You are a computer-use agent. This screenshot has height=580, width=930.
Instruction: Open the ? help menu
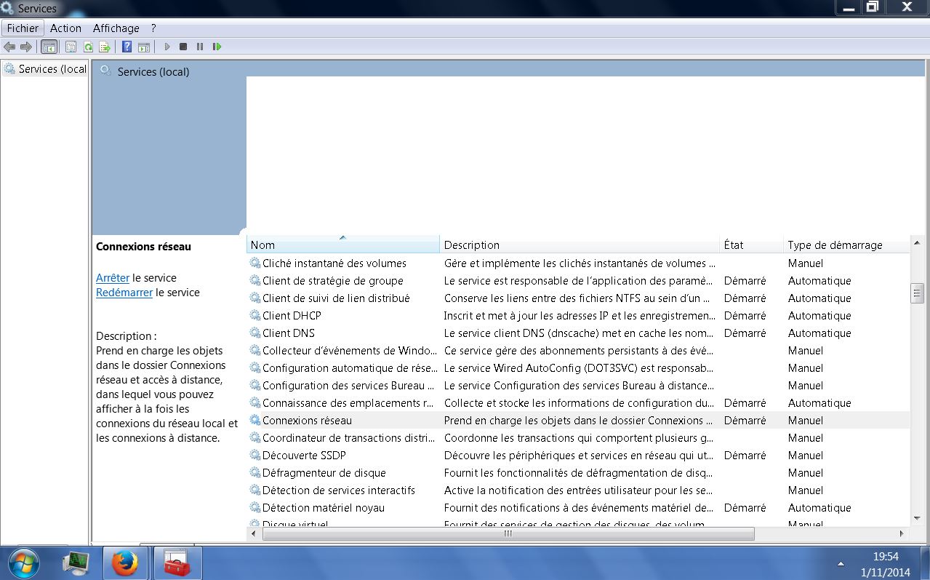click(x=153, y=28)
